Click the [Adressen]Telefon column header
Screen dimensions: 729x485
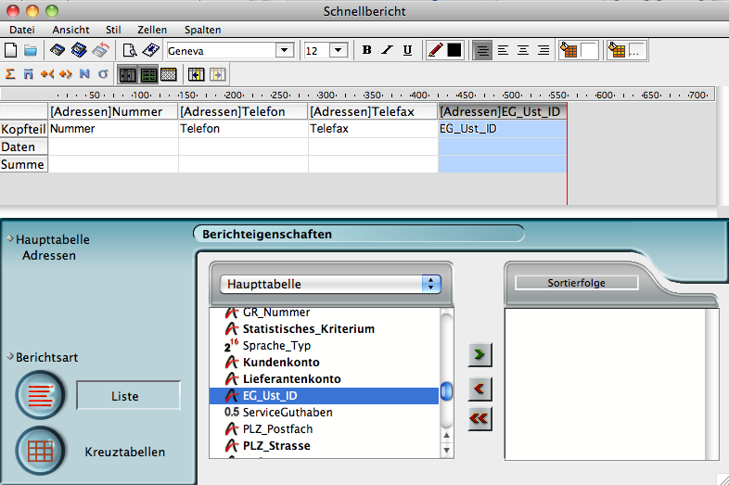[x=243, y=111]
